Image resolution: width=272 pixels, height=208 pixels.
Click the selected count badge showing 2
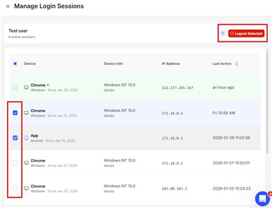[x=223, y=33]
